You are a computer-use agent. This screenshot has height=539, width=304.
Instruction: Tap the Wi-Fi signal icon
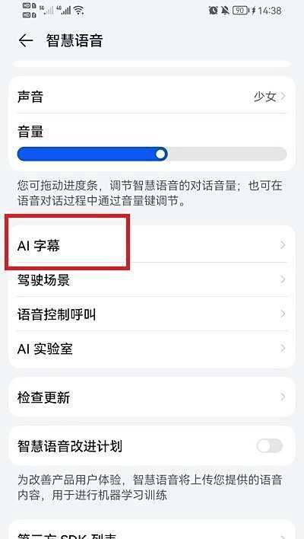point(78,11)
